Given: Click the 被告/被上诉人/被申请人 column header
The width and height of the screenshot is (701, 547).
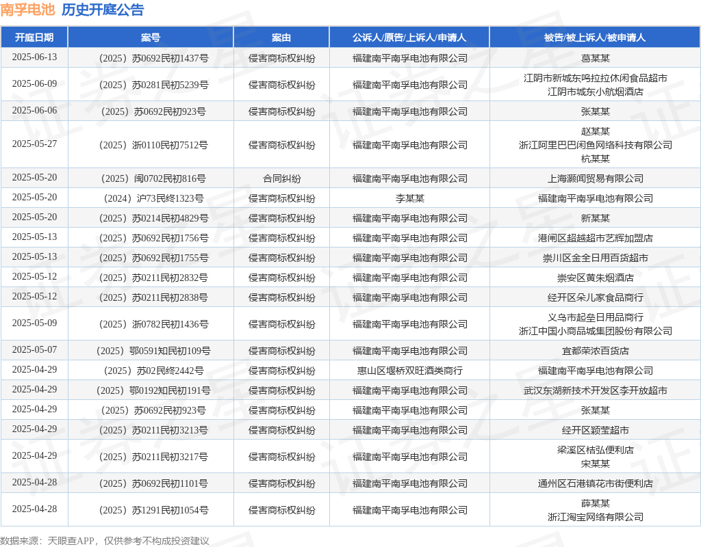Looking at the screenshot, I should pyautogui.click(x=595, y=38).
